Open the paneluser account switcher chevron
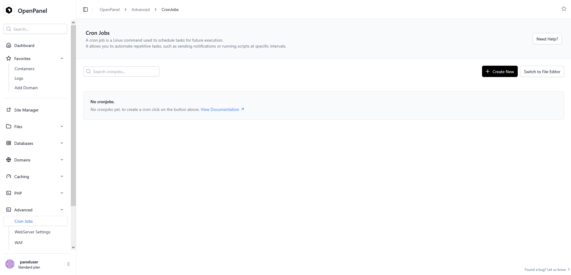Image resolution: width=571 pixels, height=275 pixels. 68,264
